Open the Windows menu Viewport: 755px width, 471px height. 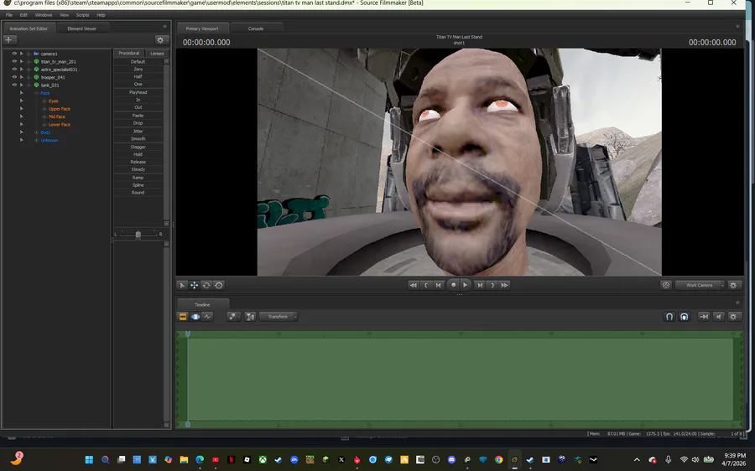(x=44, y=15)
